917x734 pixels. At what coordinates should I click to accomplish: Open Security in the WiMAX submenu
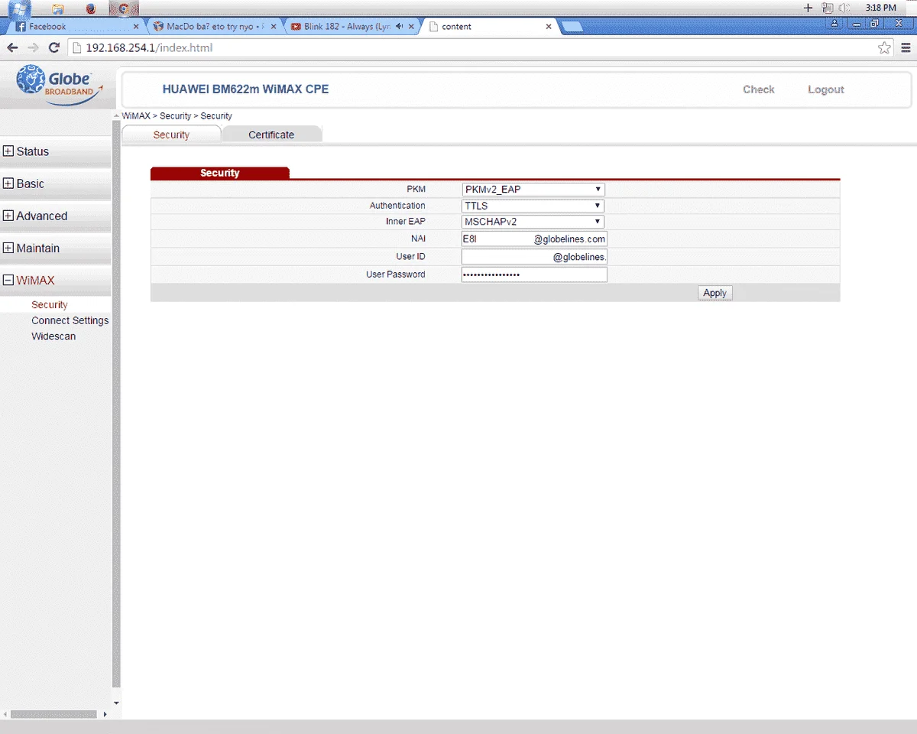pyautogui.click(x=50, y=304)
